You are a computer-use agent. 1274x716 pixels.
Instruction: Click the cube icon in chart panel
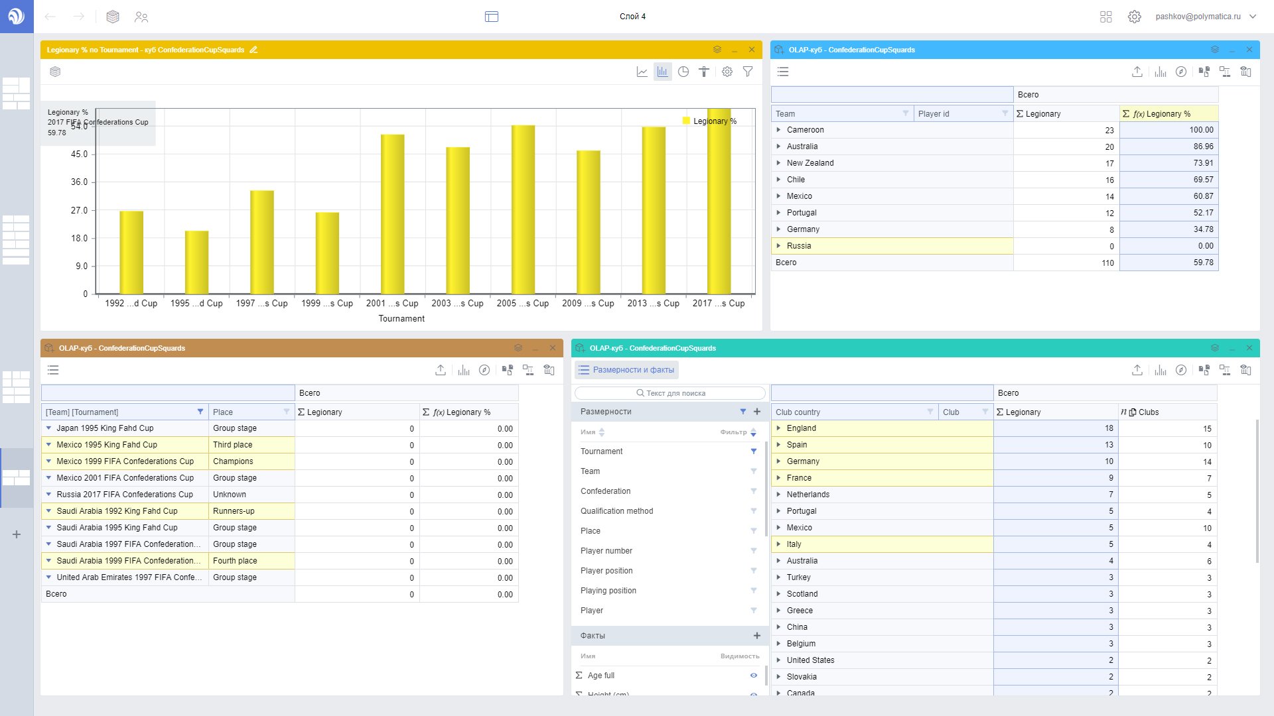(x=56, y=72)
